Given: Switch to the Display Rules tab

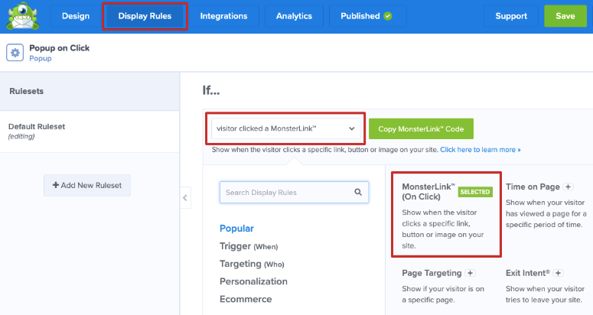Looking at the screenshot, I should [x=145, y=16].
